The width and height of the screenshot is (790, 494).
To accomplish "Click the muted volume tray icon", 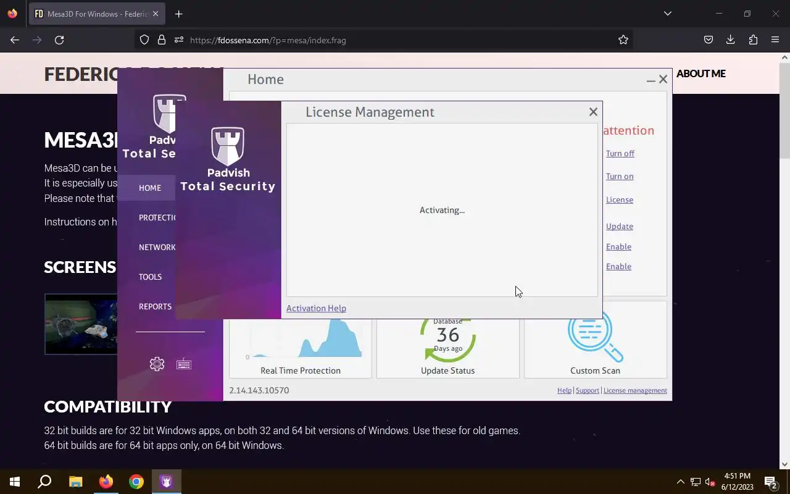I will point(710,482).
